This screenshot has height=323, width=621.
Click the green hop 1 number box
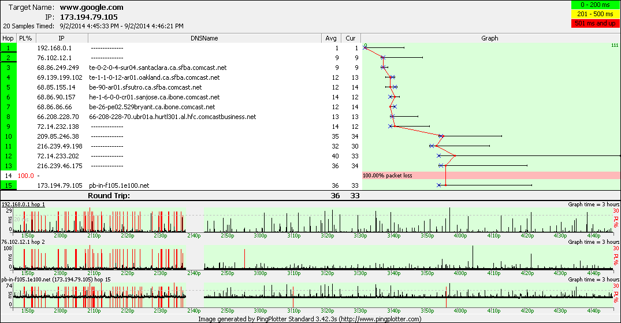[9, 48]
